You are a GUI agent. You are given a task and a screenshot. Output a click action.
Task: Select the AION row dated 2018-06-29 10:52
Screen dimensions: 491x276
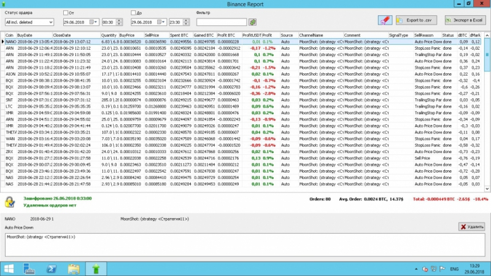pos(242,74)
